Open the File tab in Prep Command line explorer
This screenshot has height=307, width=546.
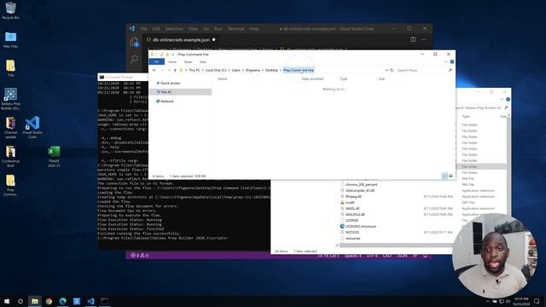coord(157,62)
